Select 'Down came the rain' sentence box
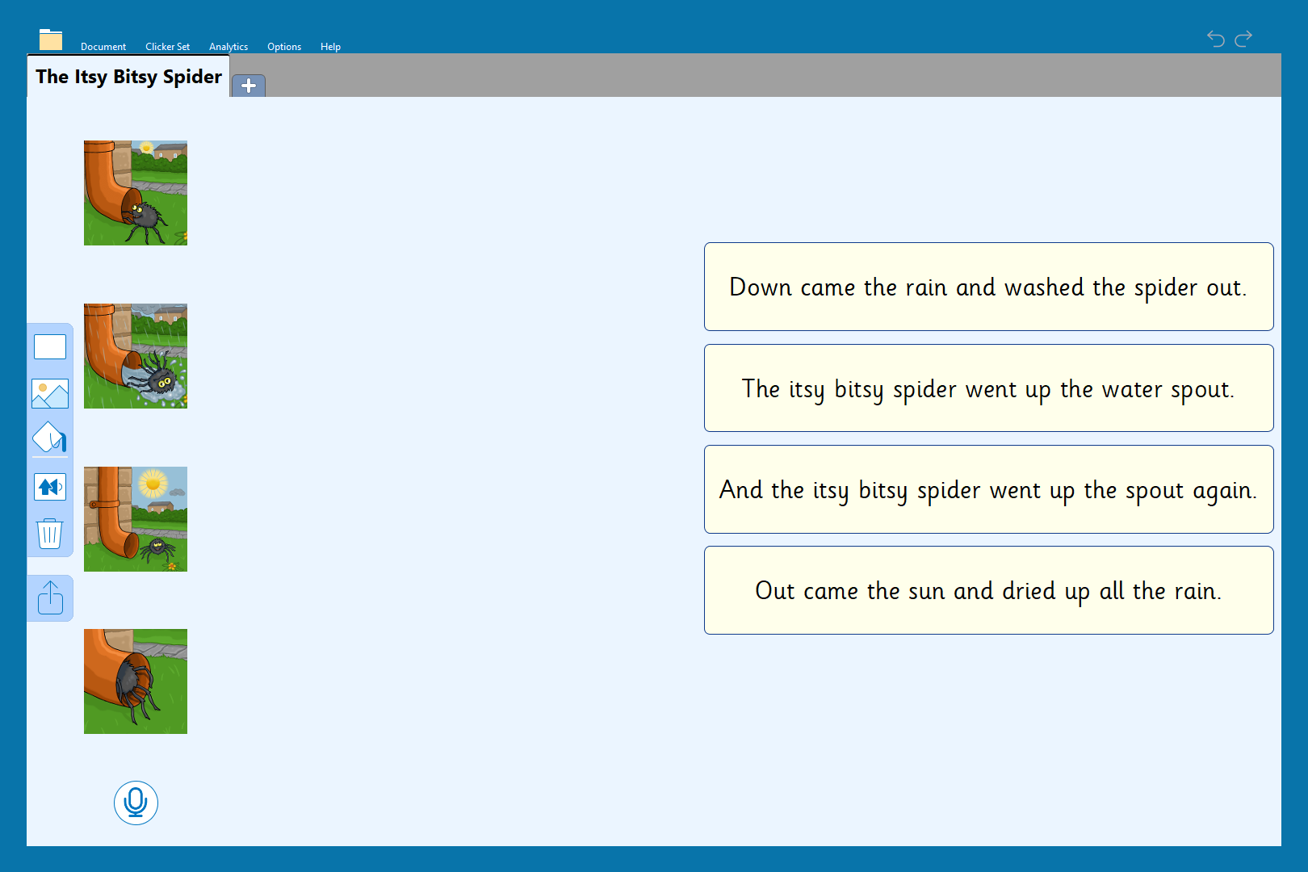The image size is (1308, 872). pyautogui.click(x=988, y=287)
